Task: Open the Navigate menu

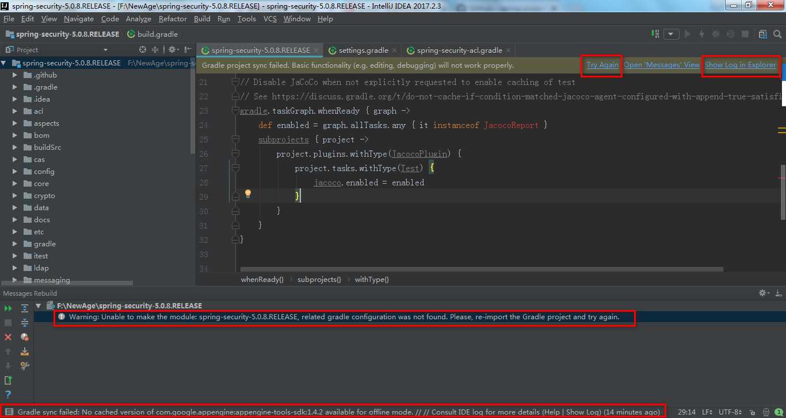Action: [x=78, y=19]
